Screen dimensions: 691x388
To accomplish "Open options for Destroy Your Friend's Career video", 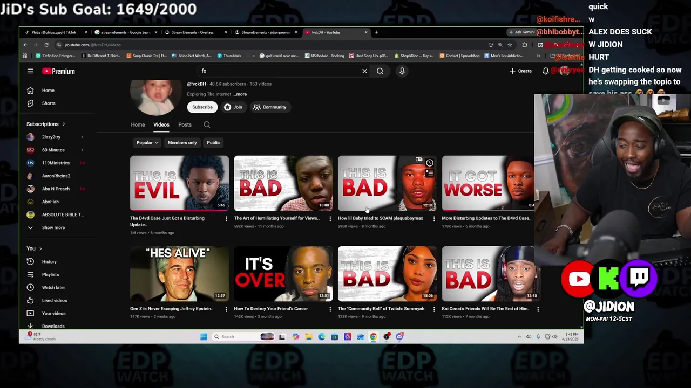I will click(x=330, y=309).
